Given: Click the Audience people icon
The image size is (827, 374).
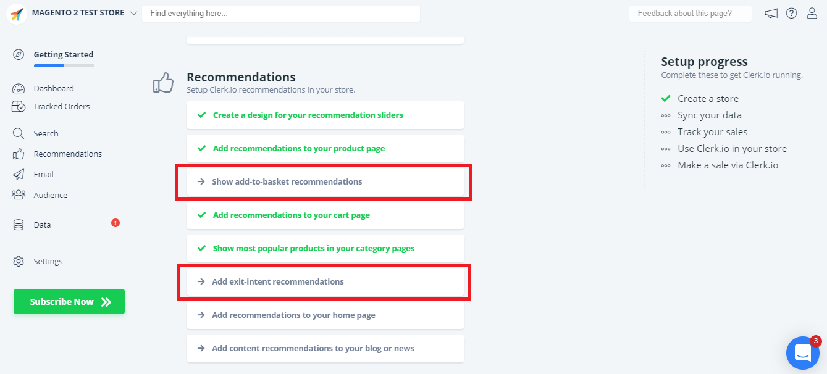Looking at the screenshot, I should pyautogui.click(x=19, y=195).
